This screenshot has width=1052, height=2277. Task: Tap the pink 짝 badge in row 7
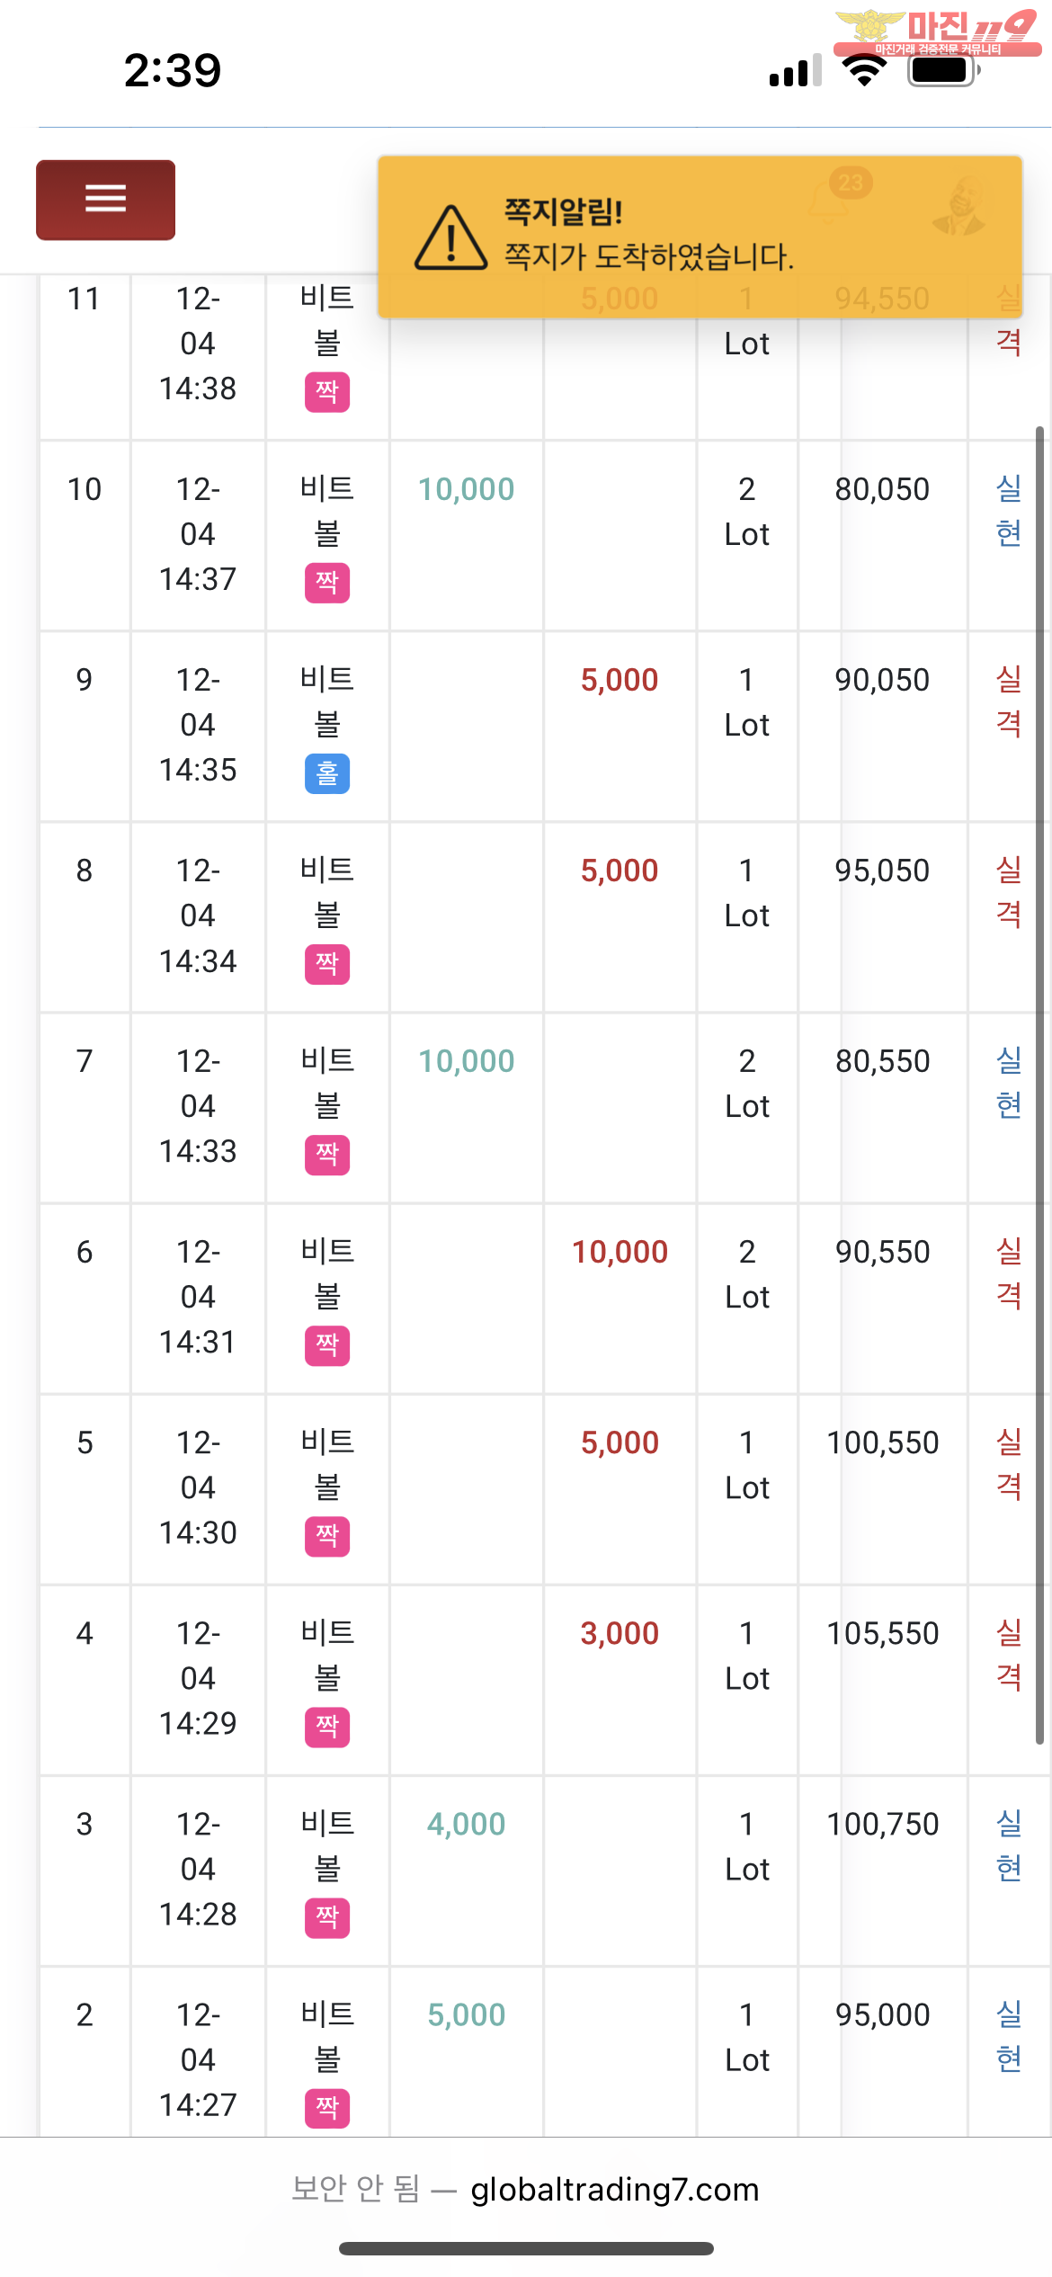point(327,1155)
